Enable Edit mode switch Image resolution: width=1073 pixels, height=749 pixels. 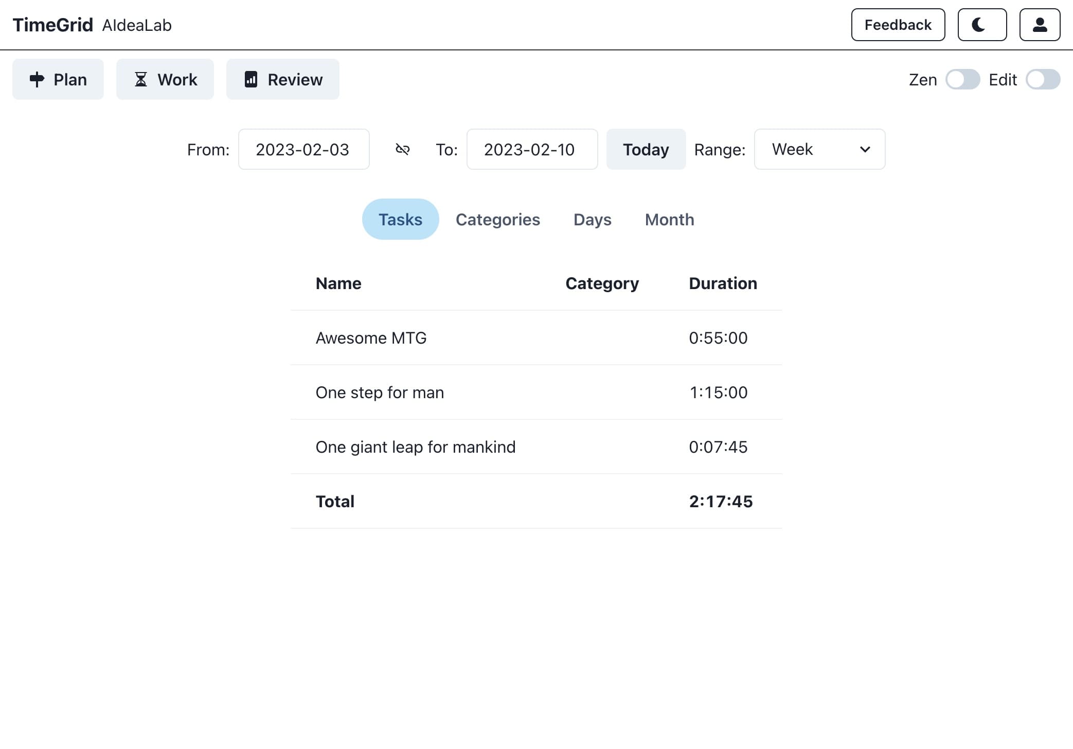coord(1043,79)
